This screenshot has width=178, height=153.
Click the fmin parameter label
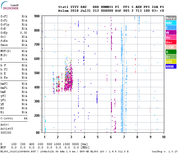pos(4,45)
